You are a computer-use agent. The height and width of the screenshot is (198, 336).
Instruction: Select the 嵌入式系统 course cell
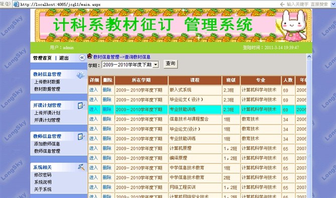(x=195, y=90)
